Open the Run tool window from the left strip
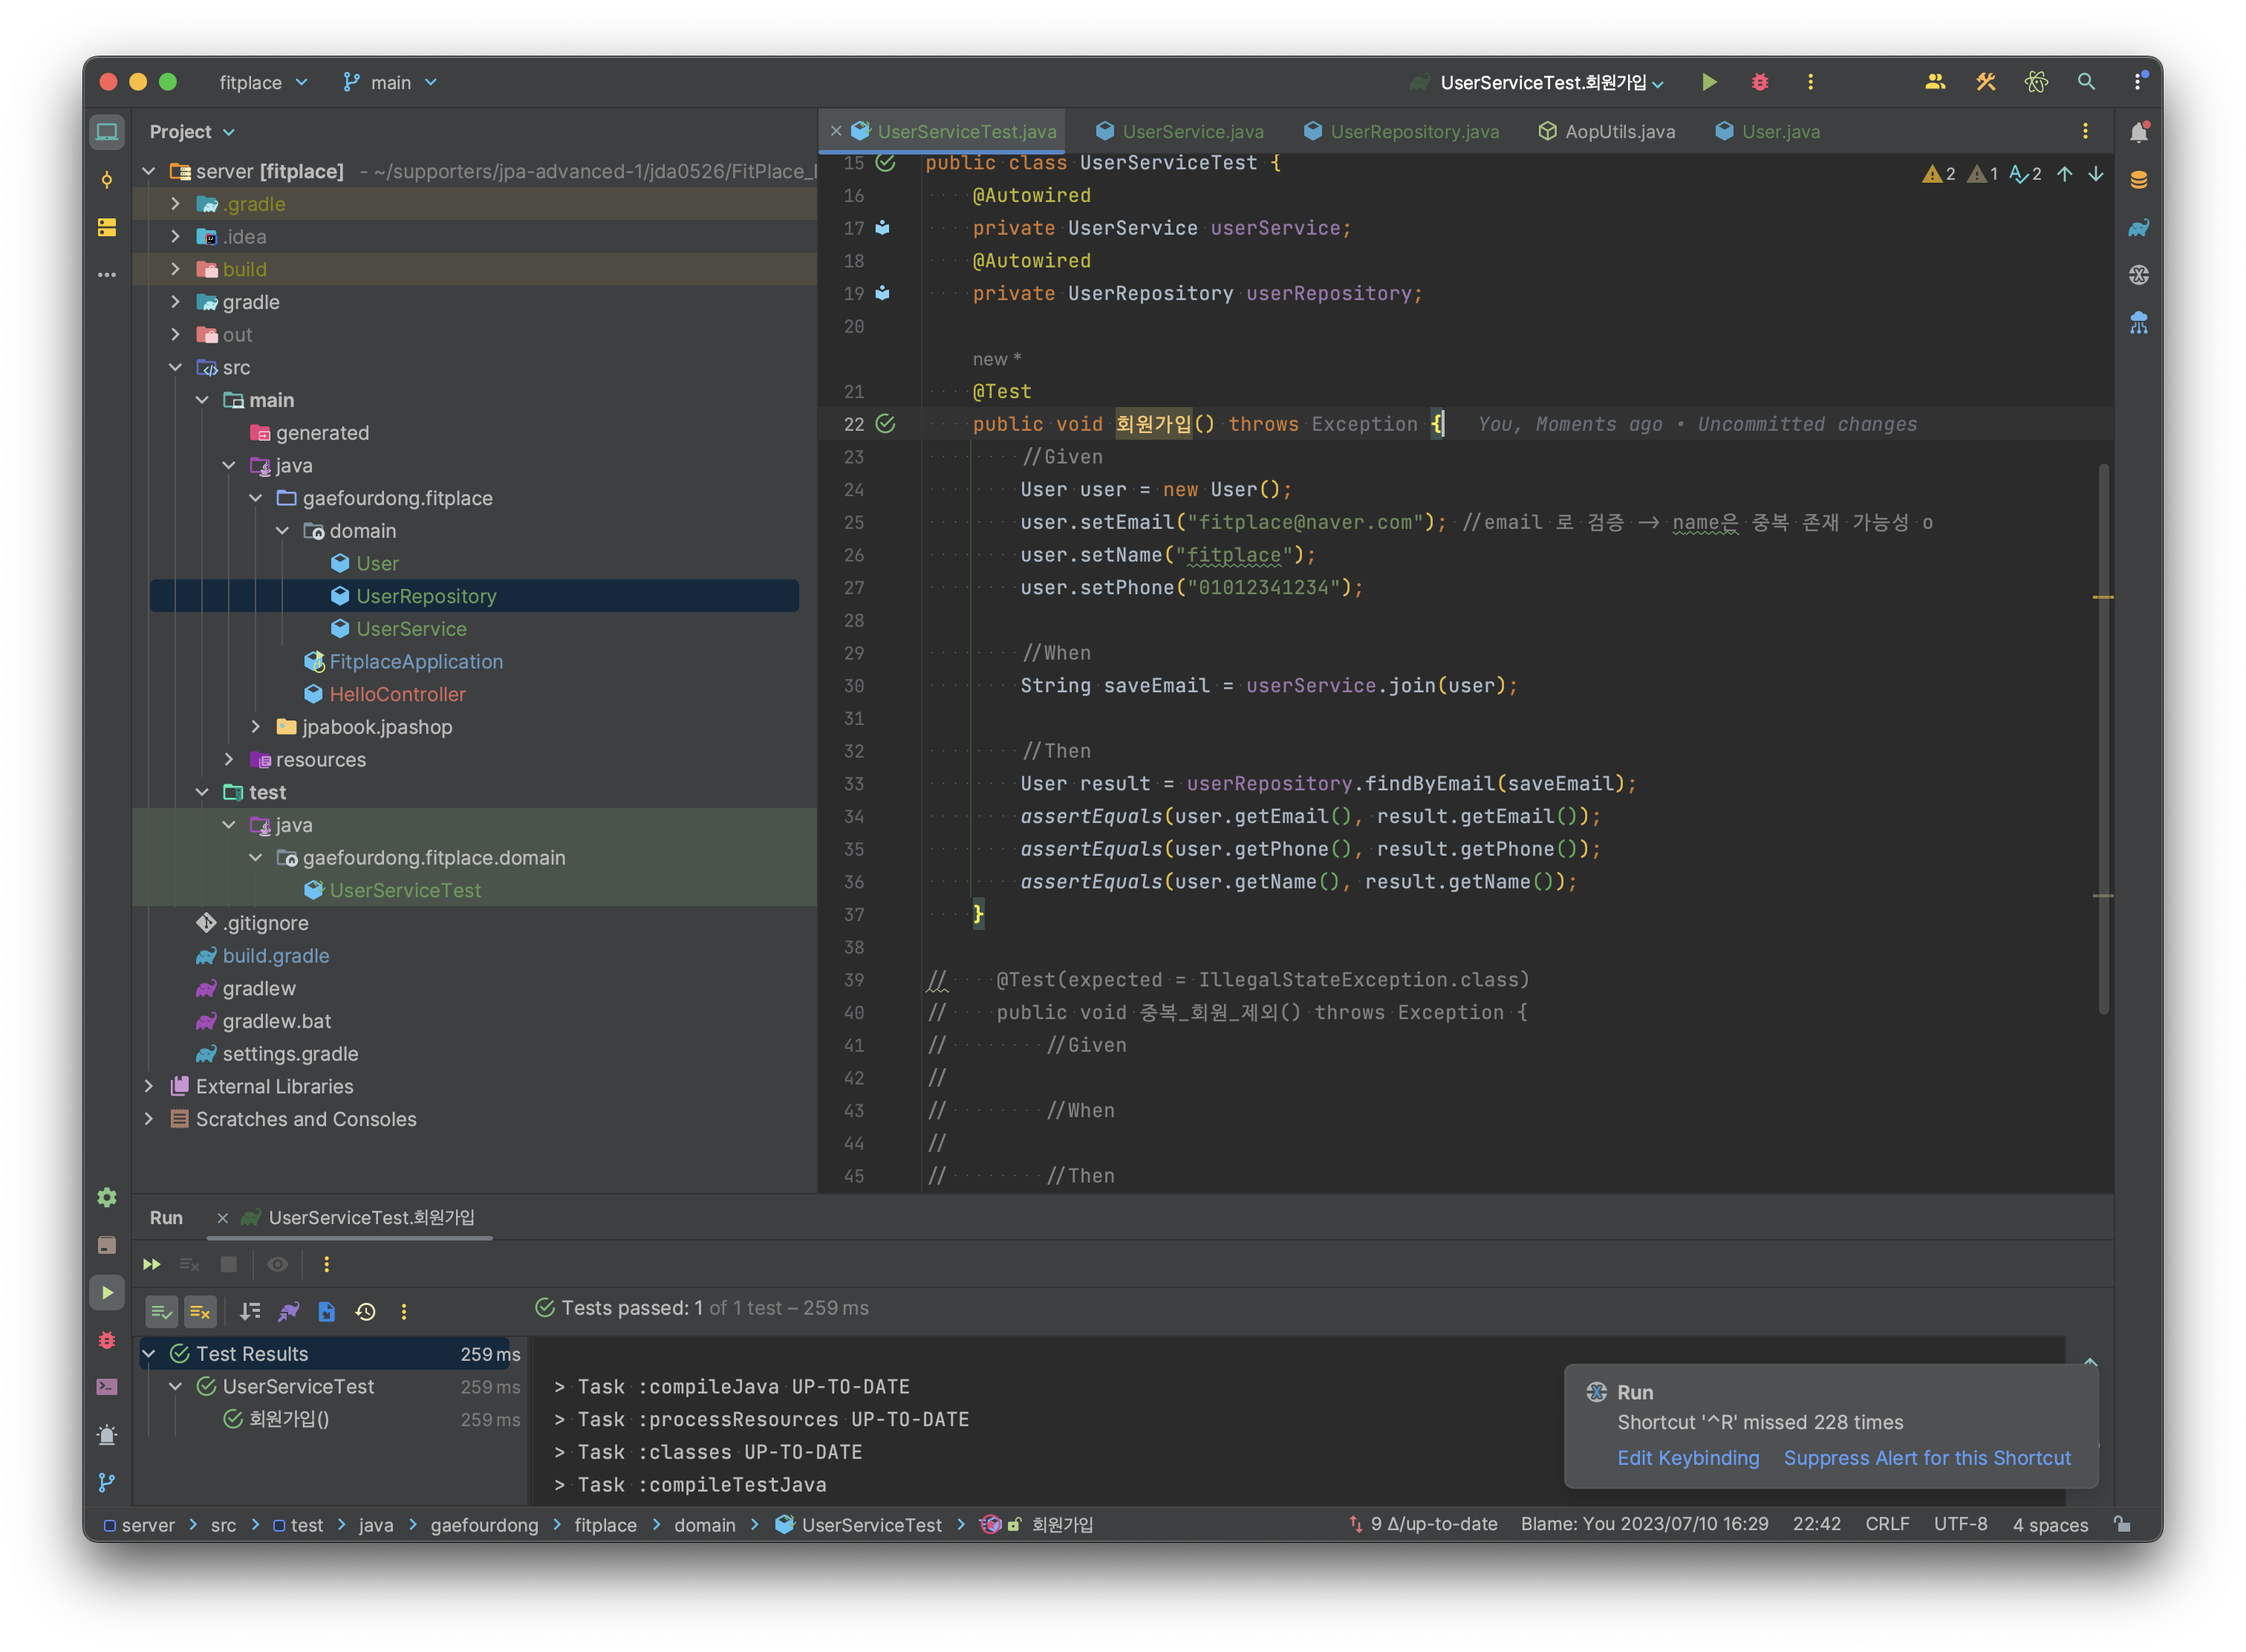Viewport: 2246px width, 1652px height. pyautogui.click(x=107, y=1293)
